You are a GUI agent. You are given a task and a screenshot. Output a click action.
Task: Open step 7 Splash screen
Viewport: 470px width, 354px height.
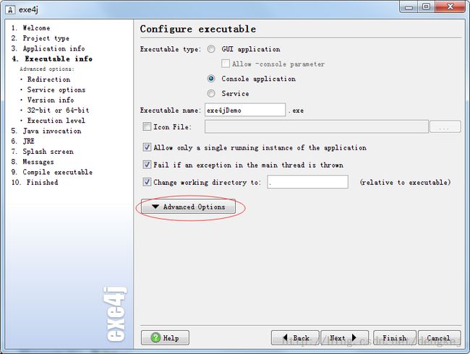pyautogui.click(x=42, y=152)
